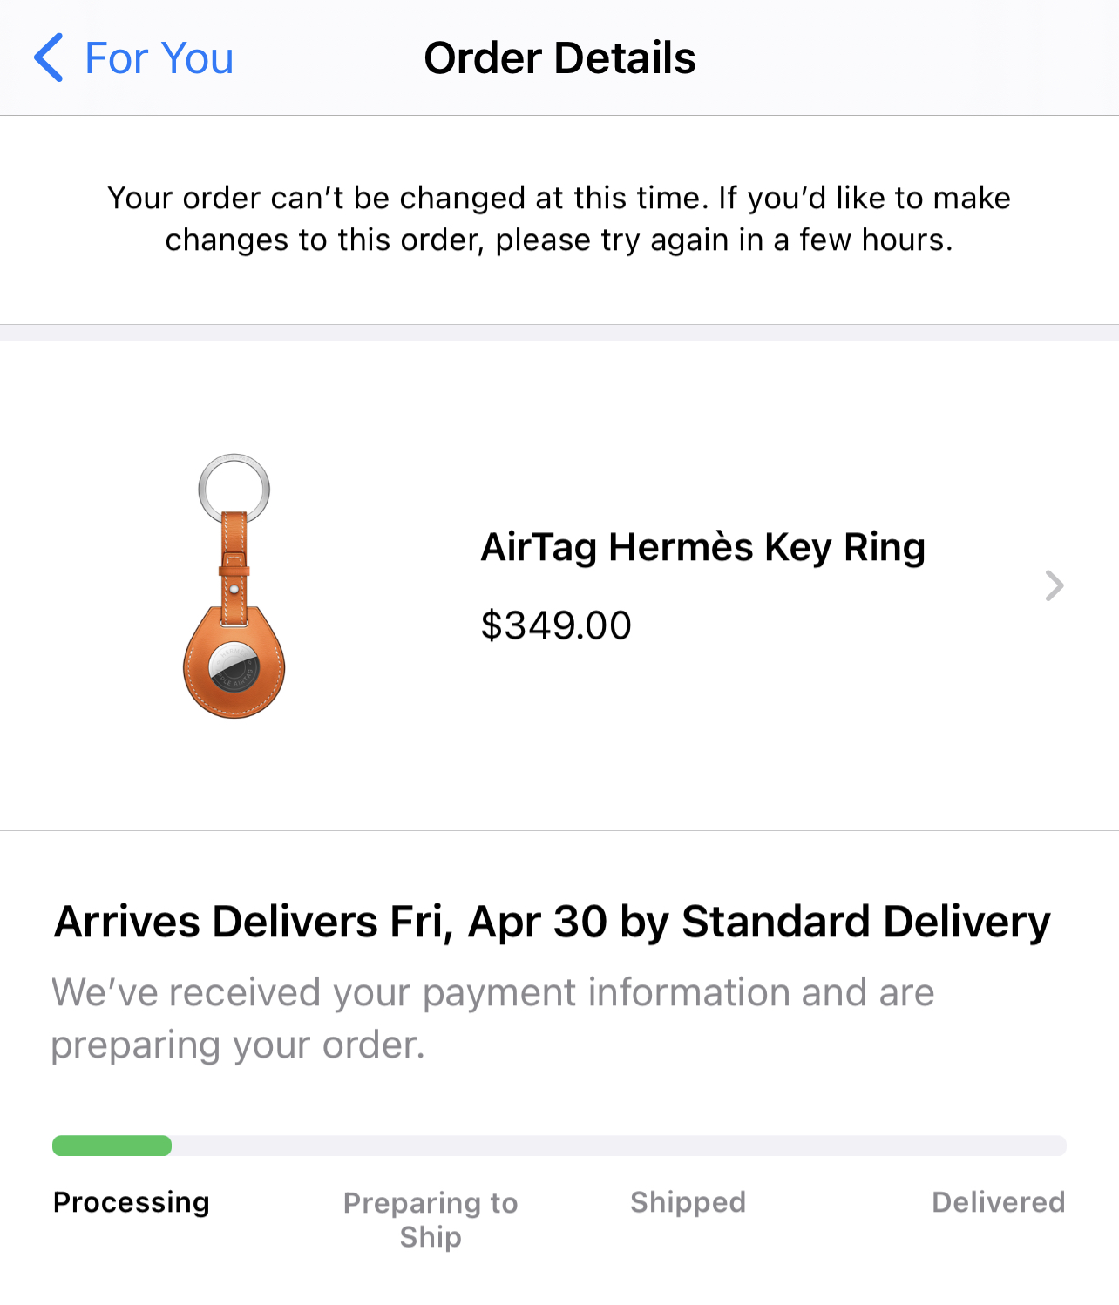Screen dimensions: 1119x1305
Task: Click the gray divider band above product
Action: [x=559, y=333]
